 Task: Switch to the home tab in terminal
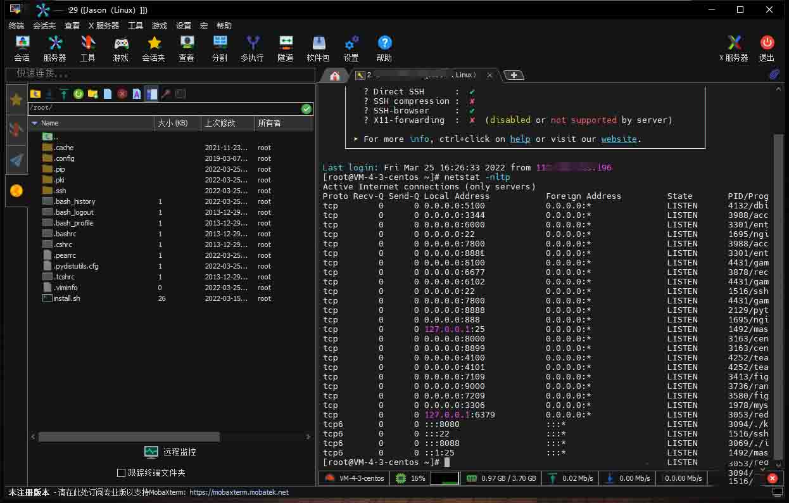point(335,75)
